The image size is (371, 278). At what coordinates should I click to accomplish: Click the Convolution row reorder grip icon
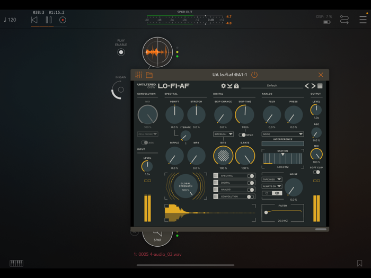tap(216, 196)
